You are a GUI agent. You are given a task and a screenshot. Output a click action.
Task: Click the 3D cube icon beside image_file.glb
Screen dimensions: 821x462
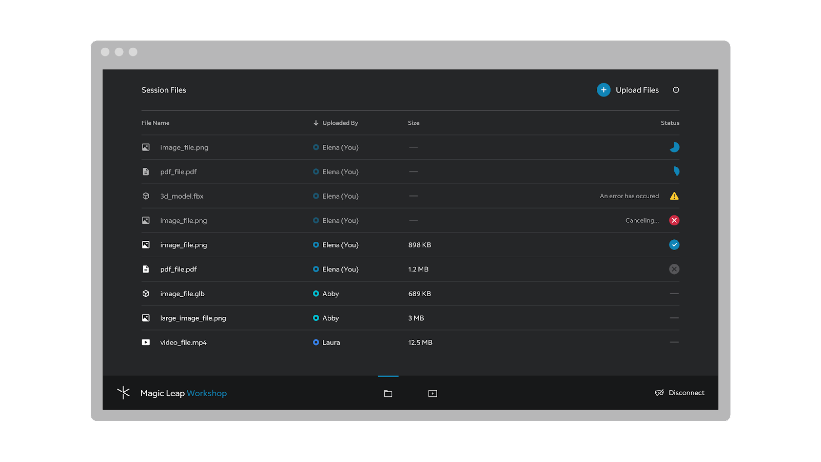tap(145, 293)
